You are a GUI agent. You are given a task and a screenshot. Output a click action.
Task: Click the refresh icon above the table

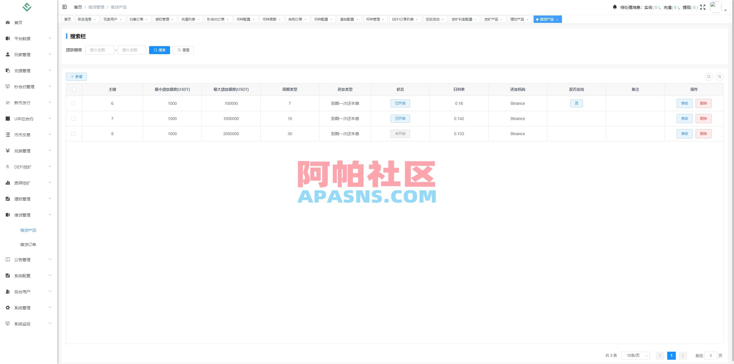tap(720, 76)
